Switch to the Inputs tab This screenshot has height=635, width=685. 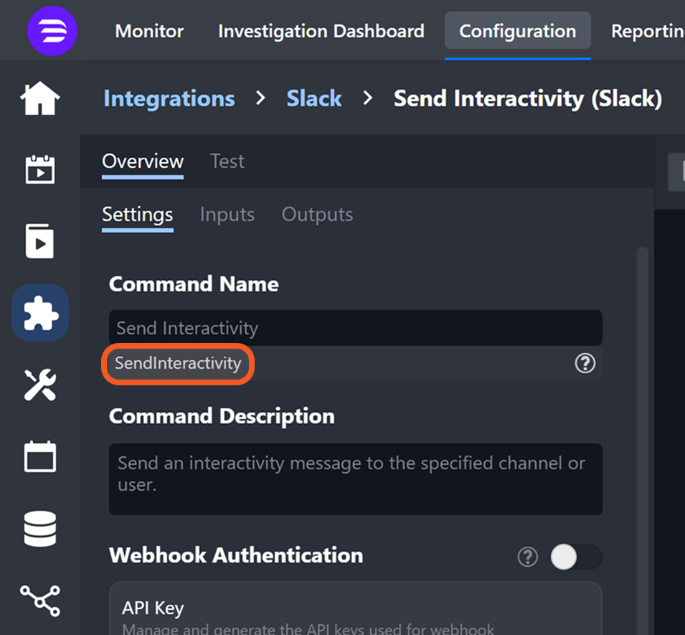point(227,215)
